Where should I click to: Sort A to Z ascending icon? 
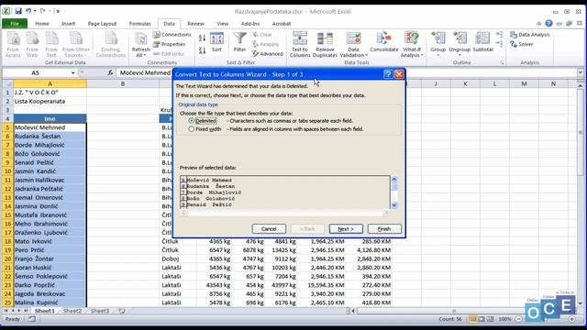tap(202, 38)
